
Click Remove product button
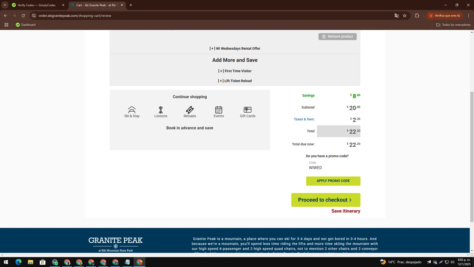pyautogui.click(x=337, y=37)
